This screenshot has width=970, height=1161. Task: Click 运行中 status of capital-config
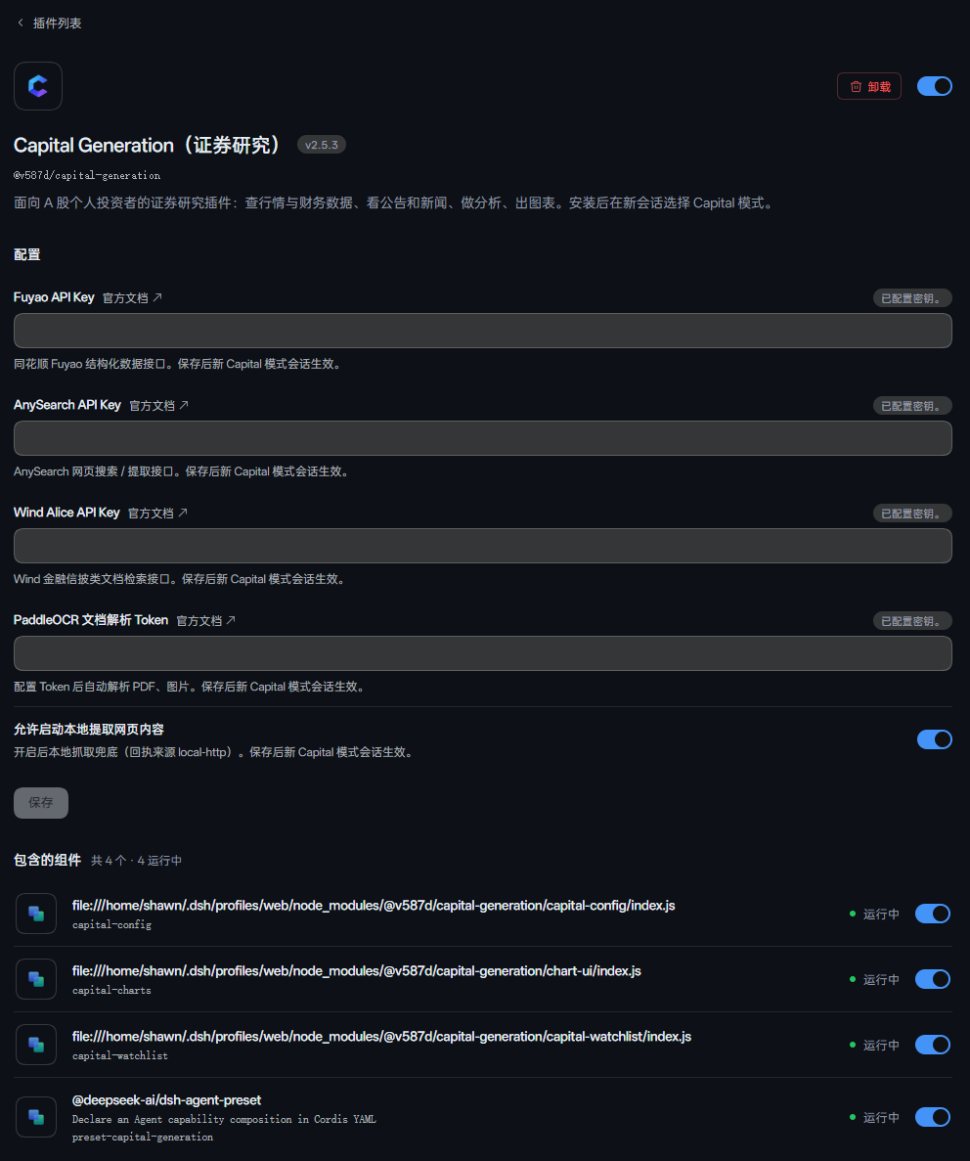874,915
